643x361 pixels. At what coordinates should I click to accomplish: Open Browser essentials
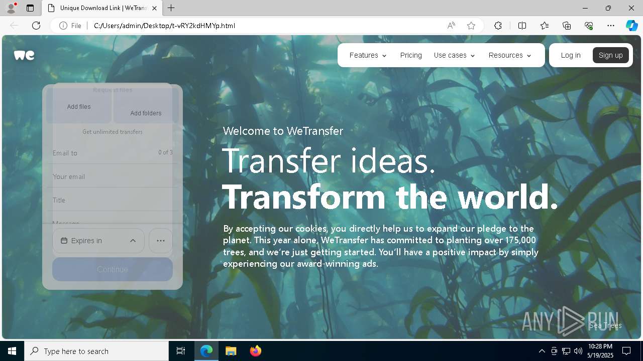589,26
